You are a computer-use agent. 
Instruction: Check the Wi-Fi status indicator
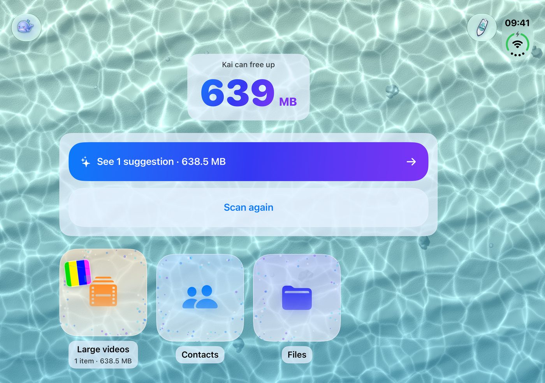[517, 45]
